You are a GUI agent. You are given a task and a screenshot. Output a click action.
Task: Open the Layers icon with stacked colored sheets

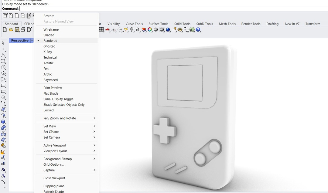point(144,30)
